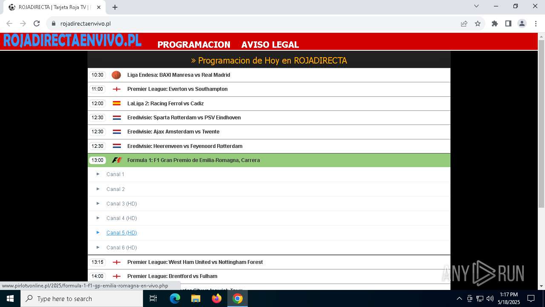
Task: Open the Extensions puzzle icon
Action: (495, 23)
